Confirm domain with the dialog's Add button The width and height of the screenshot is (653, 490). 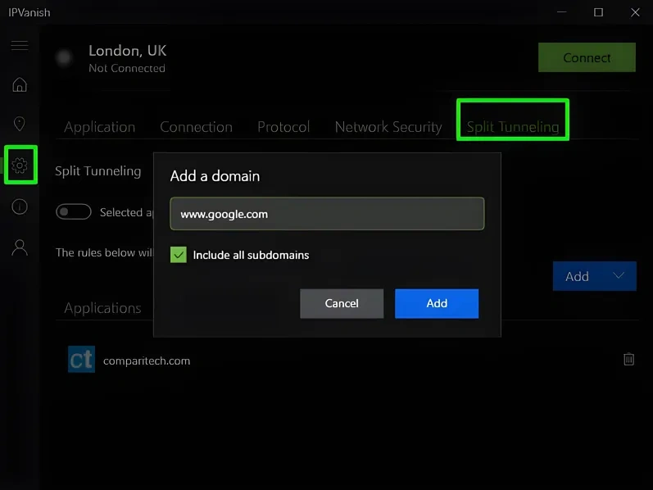(437, 303)
